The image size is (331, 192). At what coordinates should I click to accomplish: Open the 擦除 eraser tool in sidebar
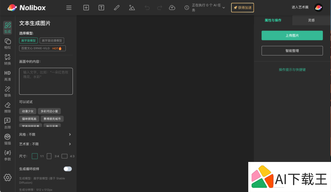[7, 108]
